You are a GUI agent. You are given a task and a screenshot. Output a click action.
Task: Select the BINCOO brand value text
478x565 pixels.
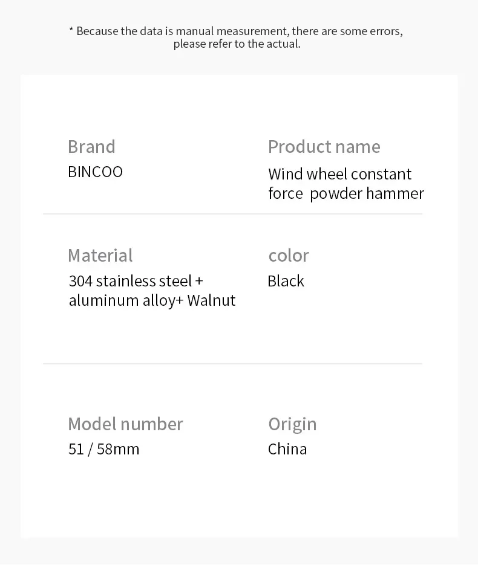coord(95,172)
